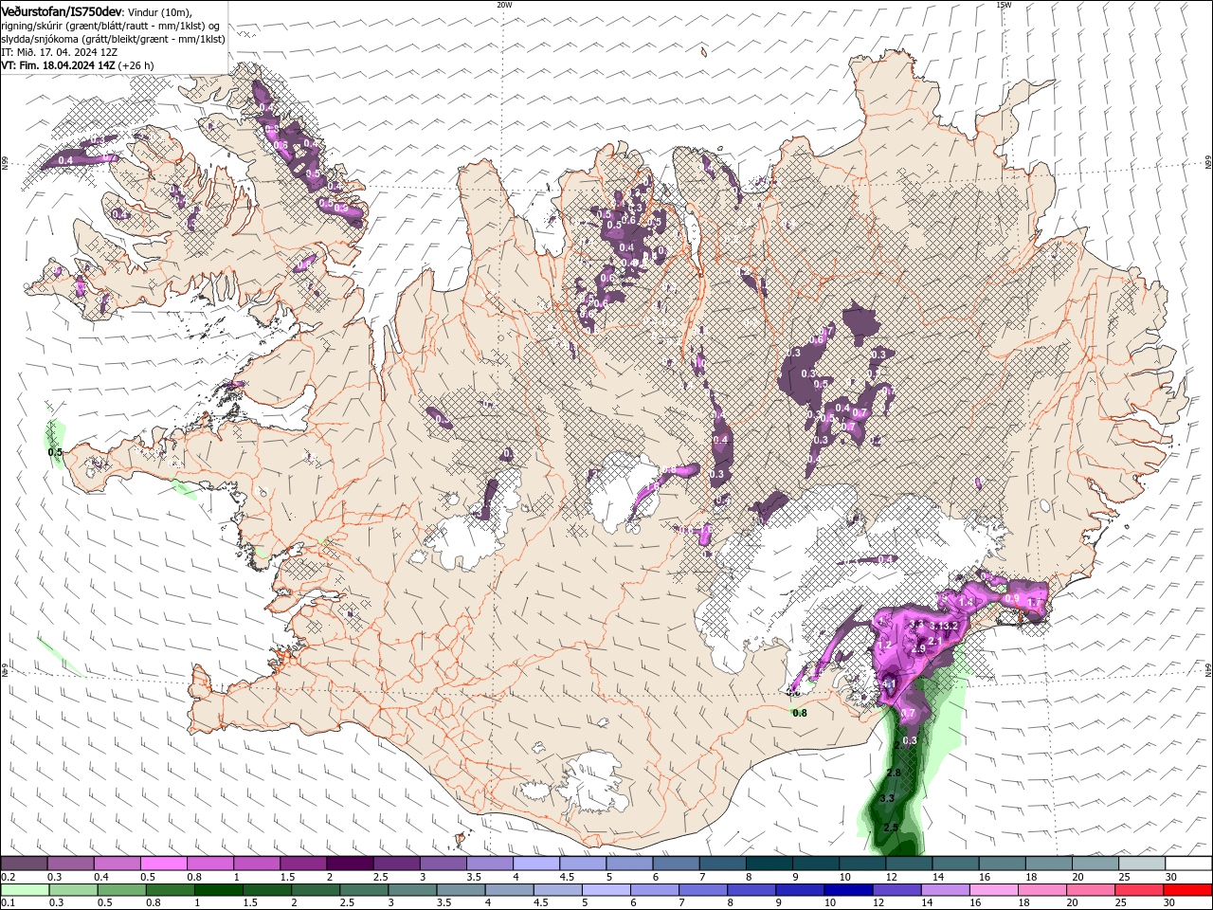Viewport: 1213px width, 910px height.
Task: Select the mauve 0.2 swatch in the top snow scale
Action: coord(24,864)
